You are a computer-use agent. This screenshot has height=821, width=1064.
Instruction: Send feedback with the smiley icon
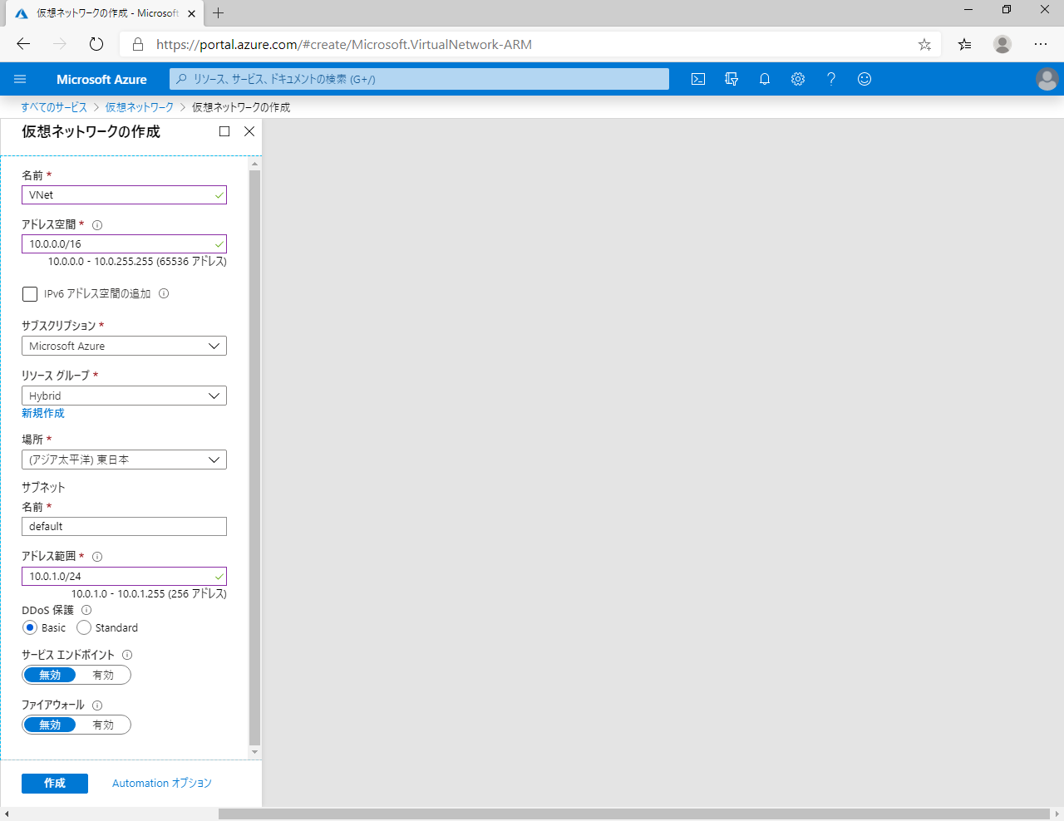coord(864,79)
